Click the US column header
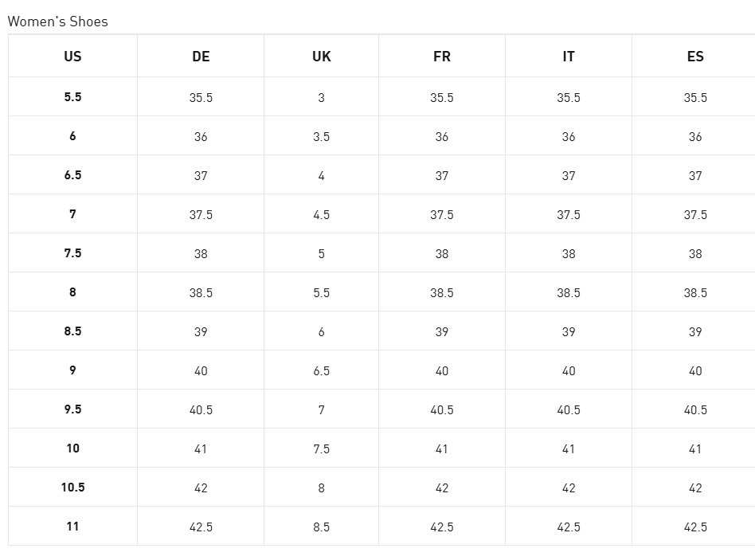755x560 pixels. 72,57
